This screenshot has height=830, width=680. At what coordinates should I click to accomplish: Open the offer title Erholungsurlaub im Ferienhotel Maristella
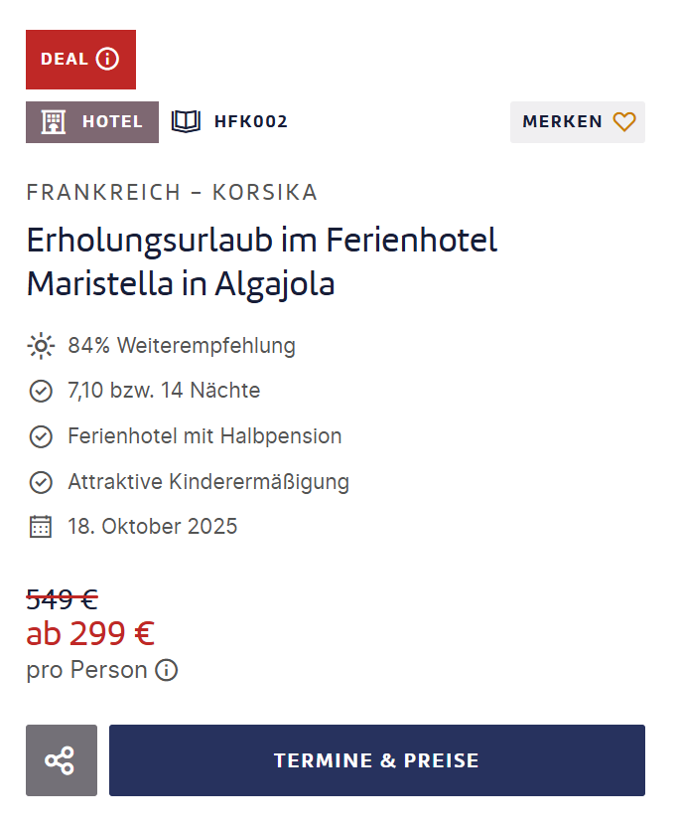coord(261,261)
